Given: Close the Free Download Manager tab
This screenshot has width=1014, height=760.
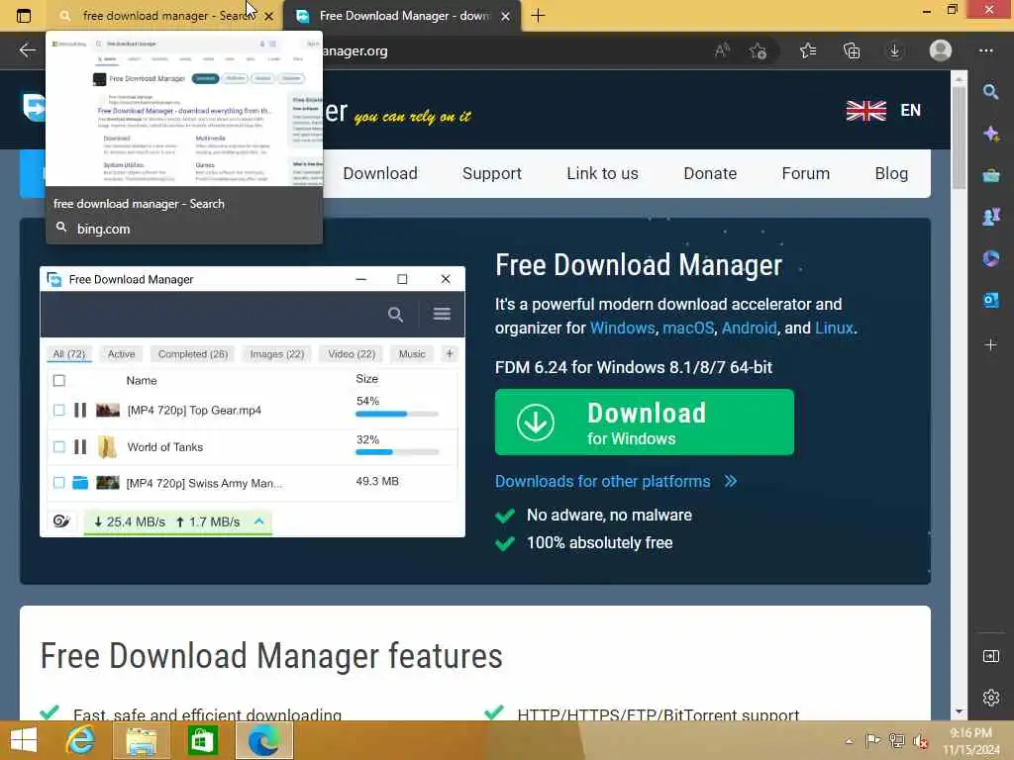Looking at the screenshot, I should 506,16.
